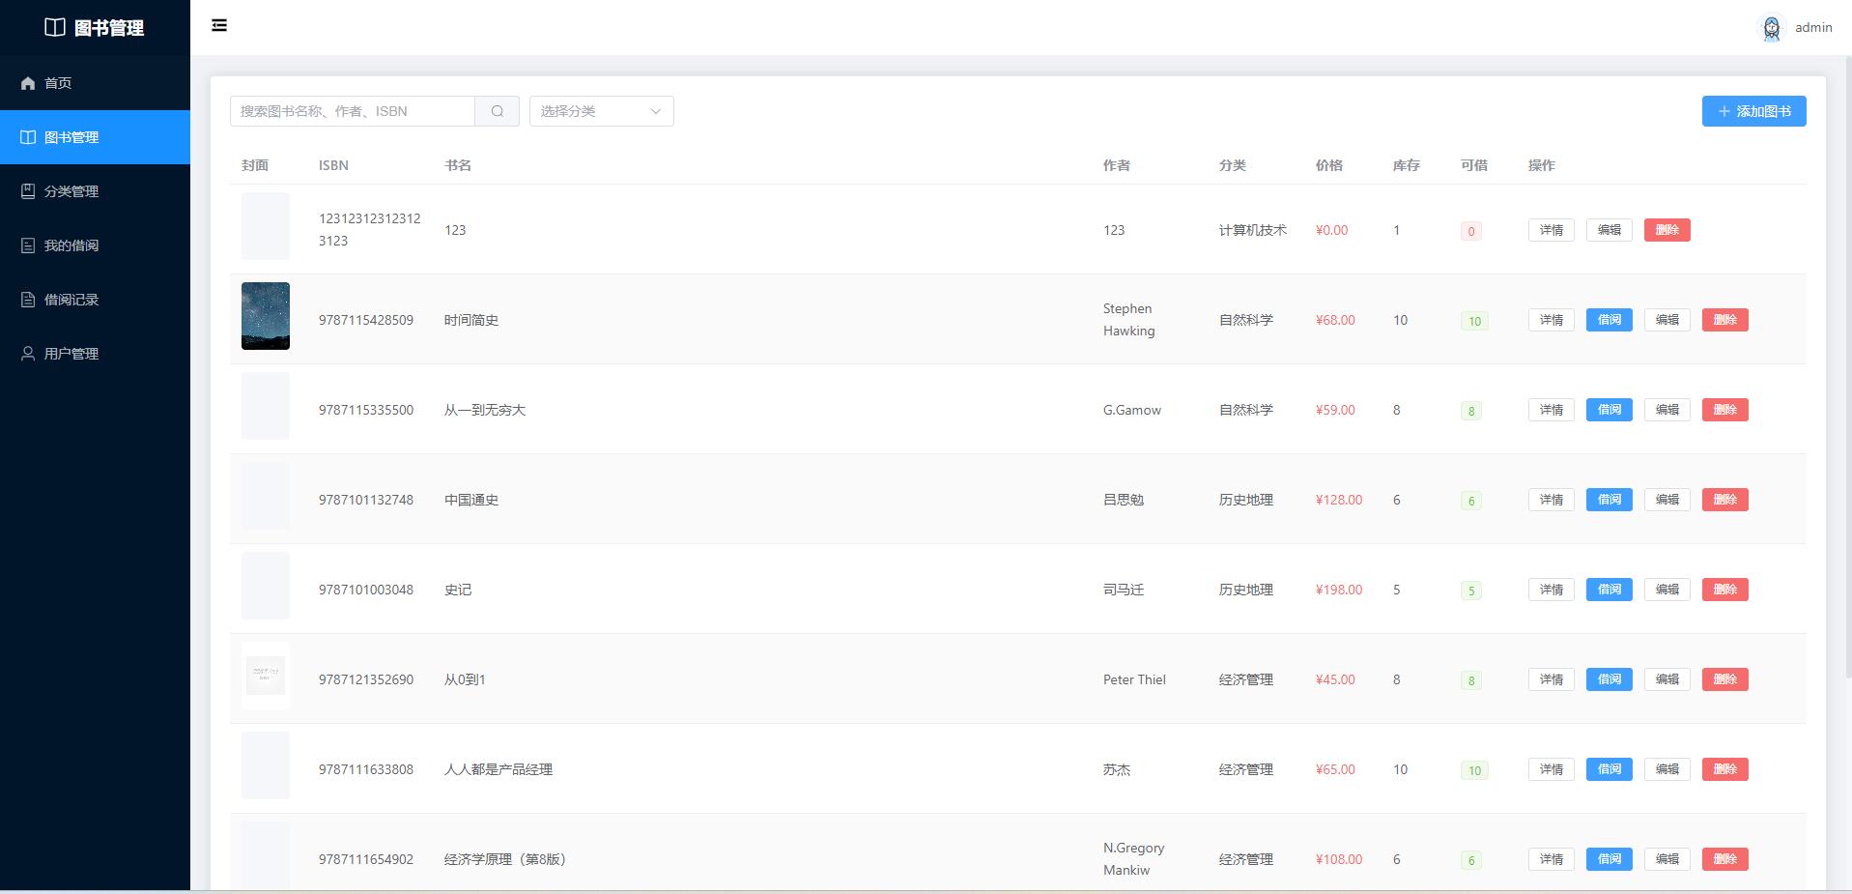
Task: Select 图书管理 in the sidebar menu
Action: coord(71,137)
